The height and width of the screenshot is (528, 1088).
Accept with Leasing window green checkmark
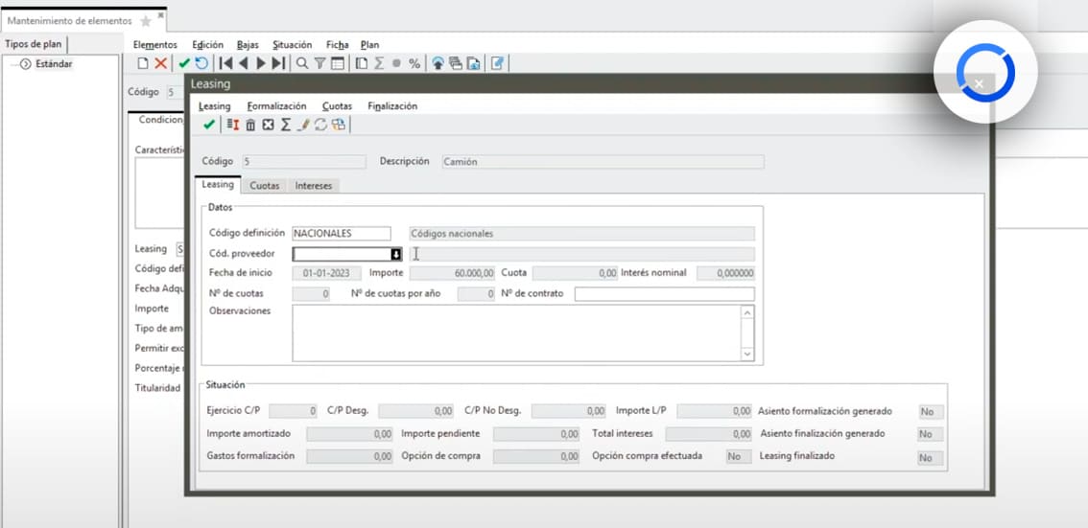[x=209, y=125]
